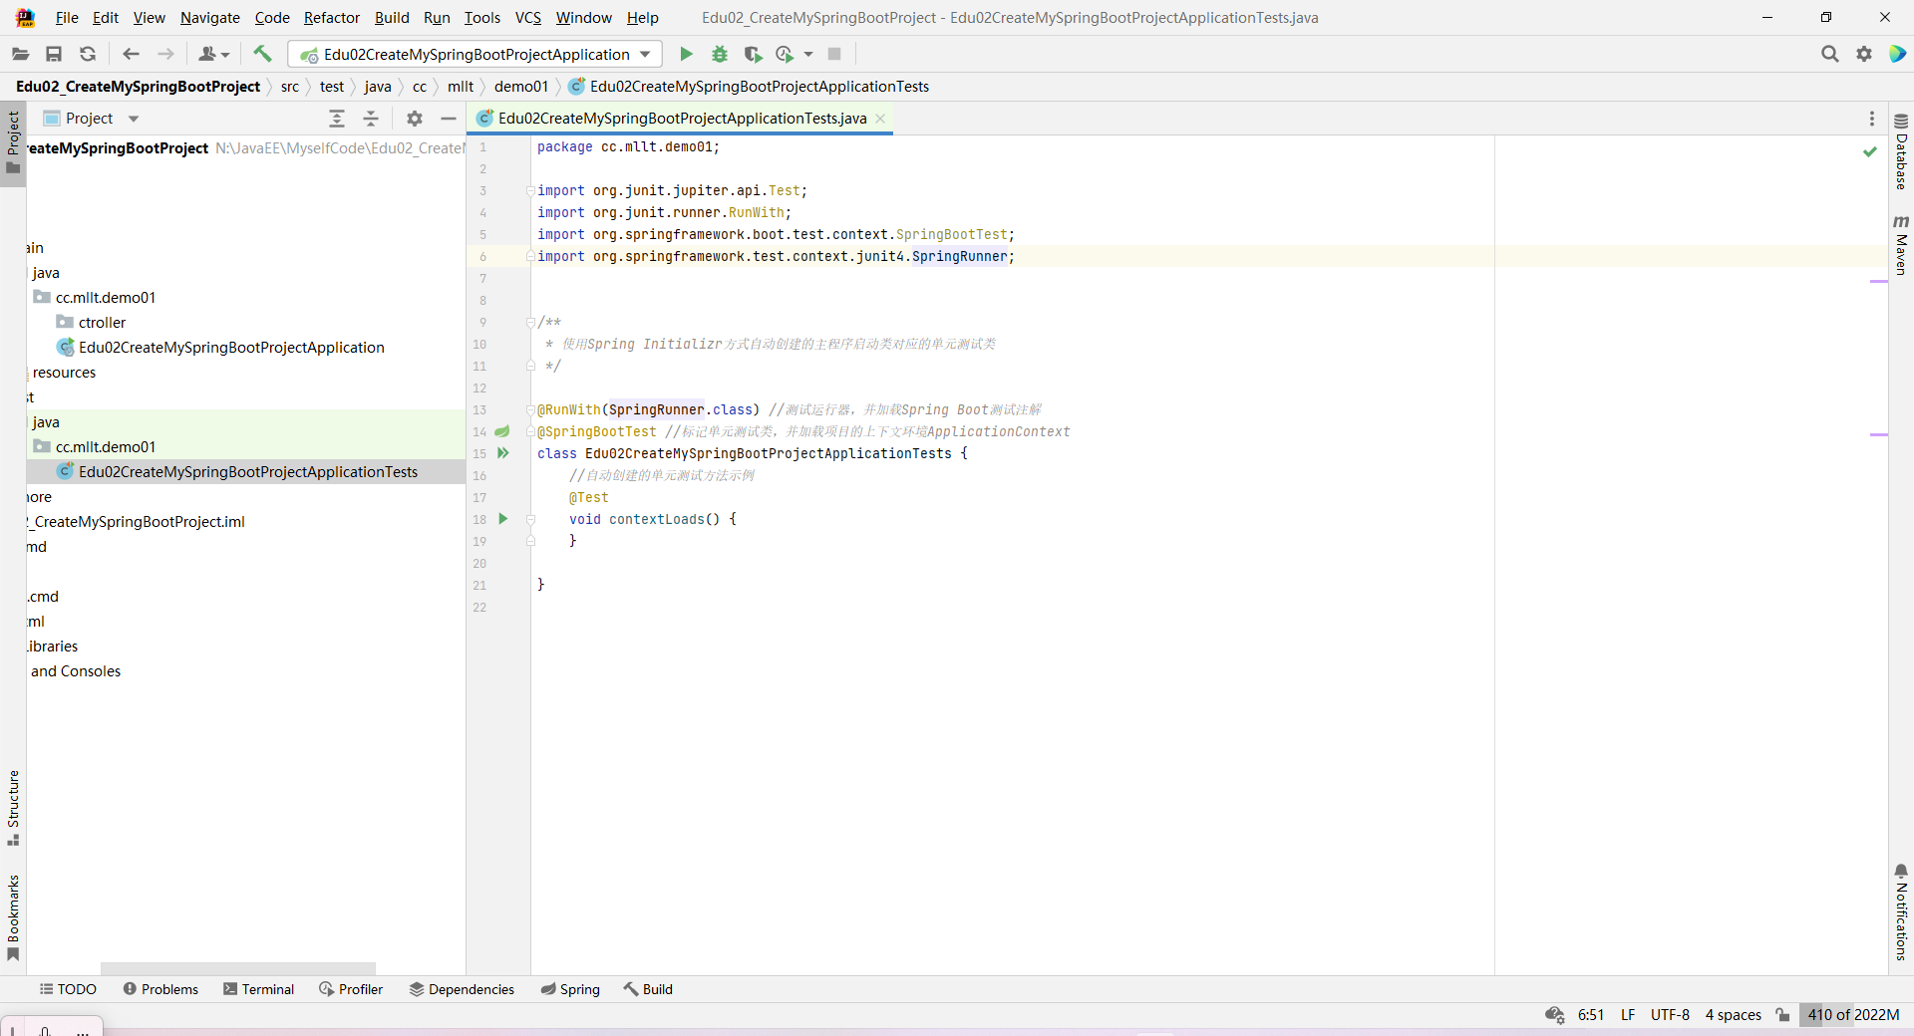Fold the import block at line 3
This screenshot has height=1036, width=1914.
(530, 190)
